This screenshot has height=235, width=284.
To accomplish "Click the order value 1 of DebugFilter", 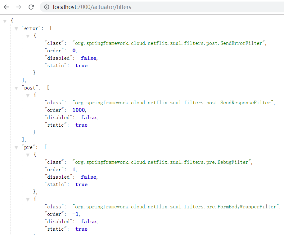I will pyautogui.click(x=74, y=169).
